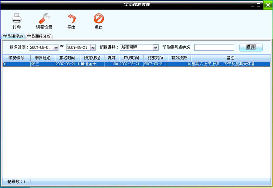Expand the start date 2007-08-01 dropdown
The image size is (273, 188).
55,47
